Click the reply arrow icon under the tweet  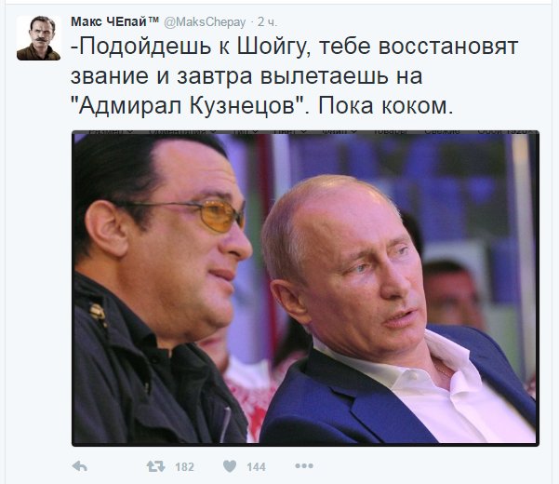coord(79,466)
